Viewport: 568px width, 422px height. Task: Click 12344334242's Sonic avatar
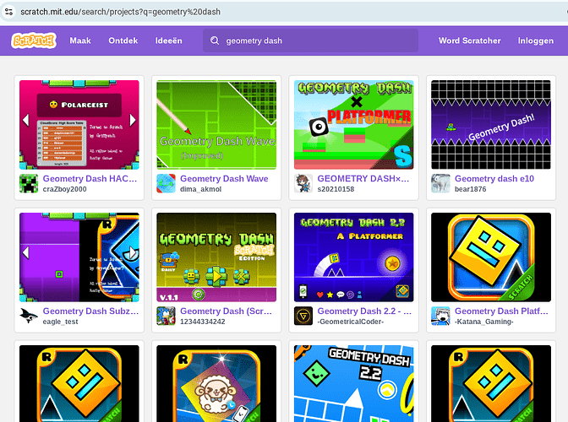tap(166, 316)
